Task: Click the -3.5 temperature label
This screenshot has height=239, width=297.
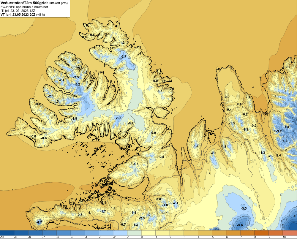Action: (x=244, y=208)
